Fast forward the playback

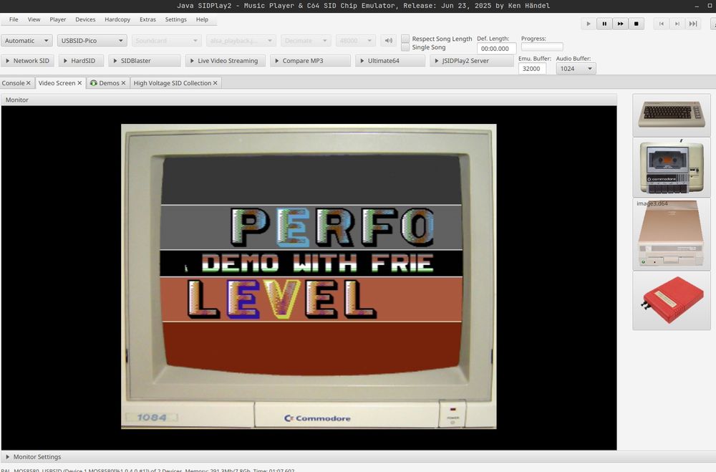(x=620, y=24)
